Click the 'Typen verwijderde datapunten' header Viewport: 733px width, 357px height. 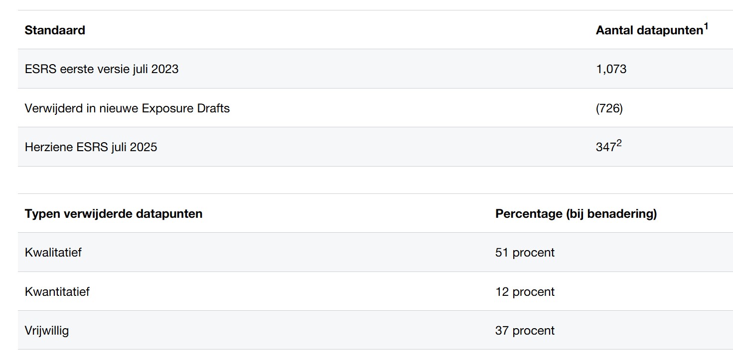click(x=114, y=214)
